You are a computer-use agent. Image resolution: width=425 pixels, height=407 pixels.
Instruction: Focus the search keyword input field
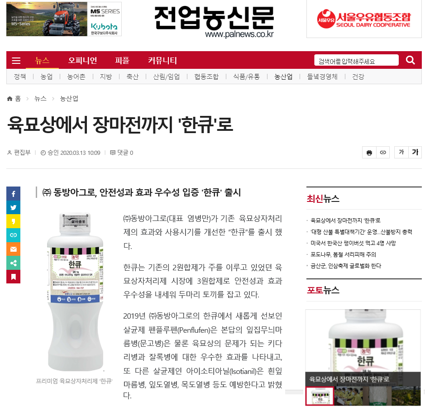click(356, 60)
